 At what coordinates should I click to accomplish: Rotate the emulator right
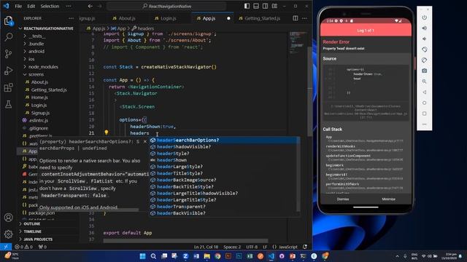click(x=425, y=60)
